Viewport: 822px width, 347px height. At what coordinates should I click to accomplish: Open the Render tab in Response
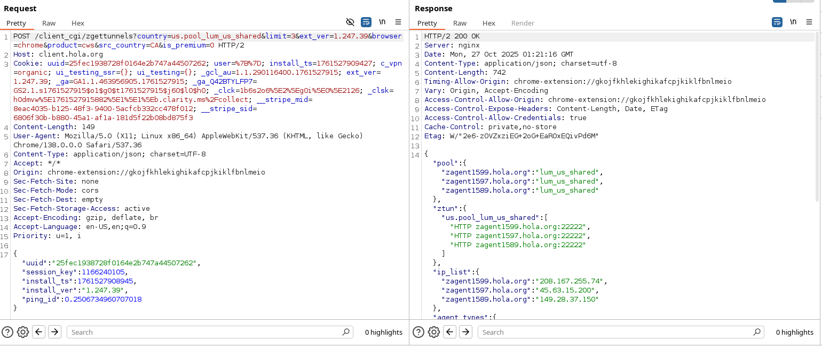pos(523,23)
